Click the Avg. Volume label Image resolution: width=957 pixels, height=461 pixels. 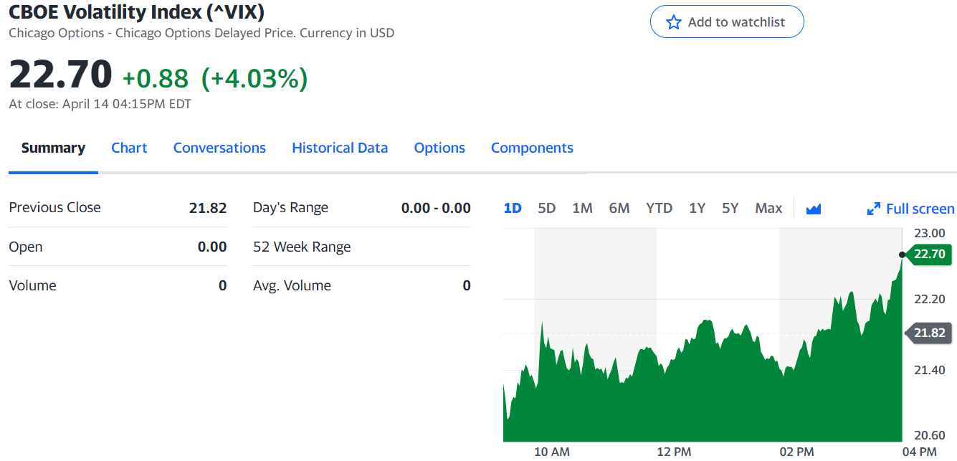click(x=292, y=285)
